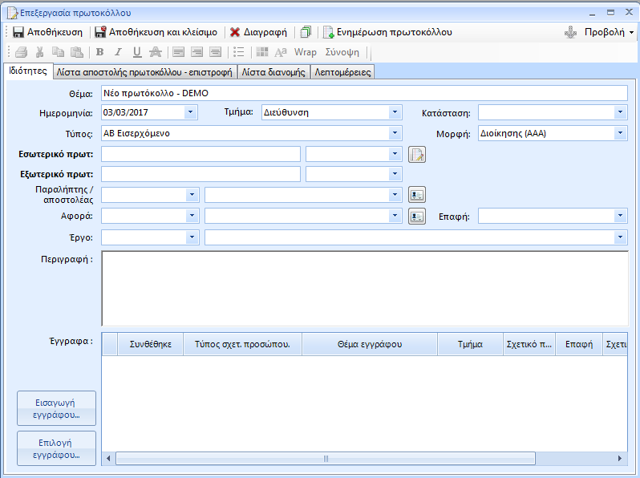Click contact card icon in Αφορά row
Viewport: 640px width, 478px height.
pos(416,216)
